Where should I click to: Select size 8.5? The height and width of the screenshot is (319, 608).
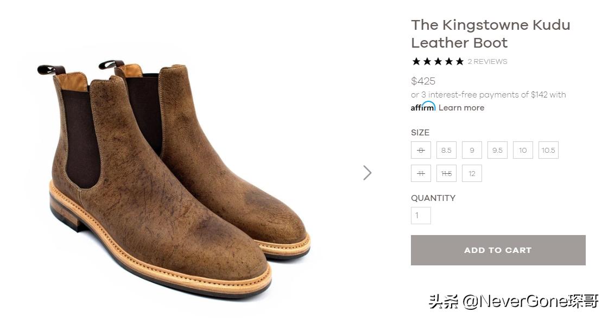click(446, 150)
